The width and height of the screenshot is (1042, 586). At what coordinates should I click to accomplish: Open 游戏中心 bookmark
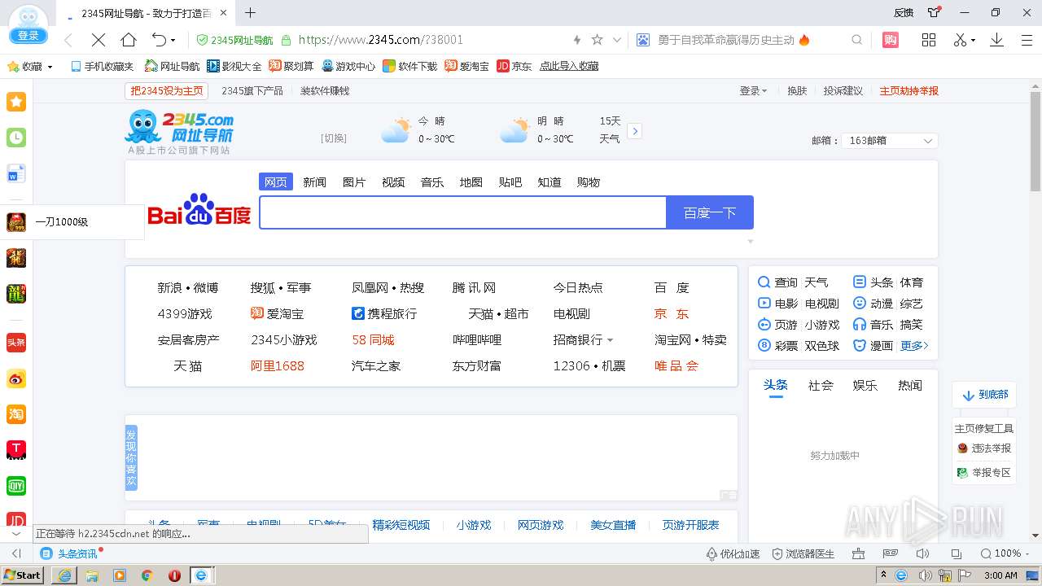coord(348,67)
